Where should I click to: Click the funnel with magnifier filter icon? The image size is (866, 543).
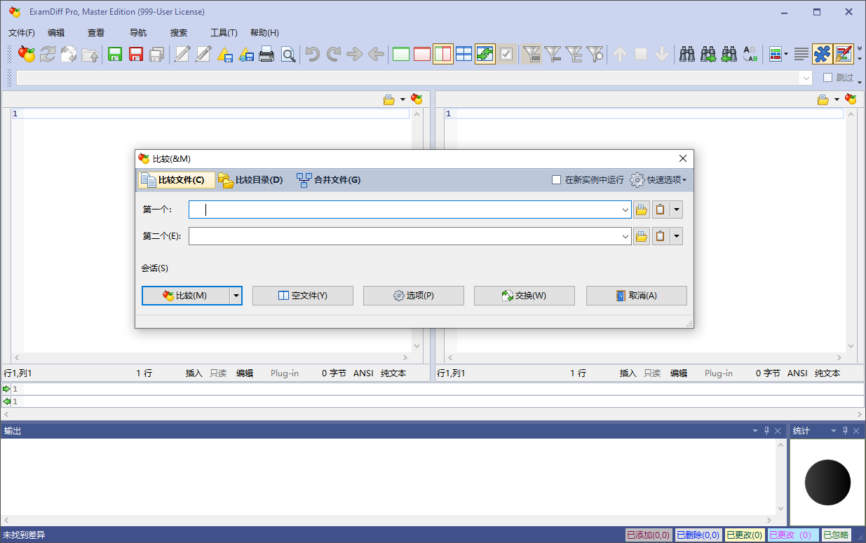click(x=595, y=54)
